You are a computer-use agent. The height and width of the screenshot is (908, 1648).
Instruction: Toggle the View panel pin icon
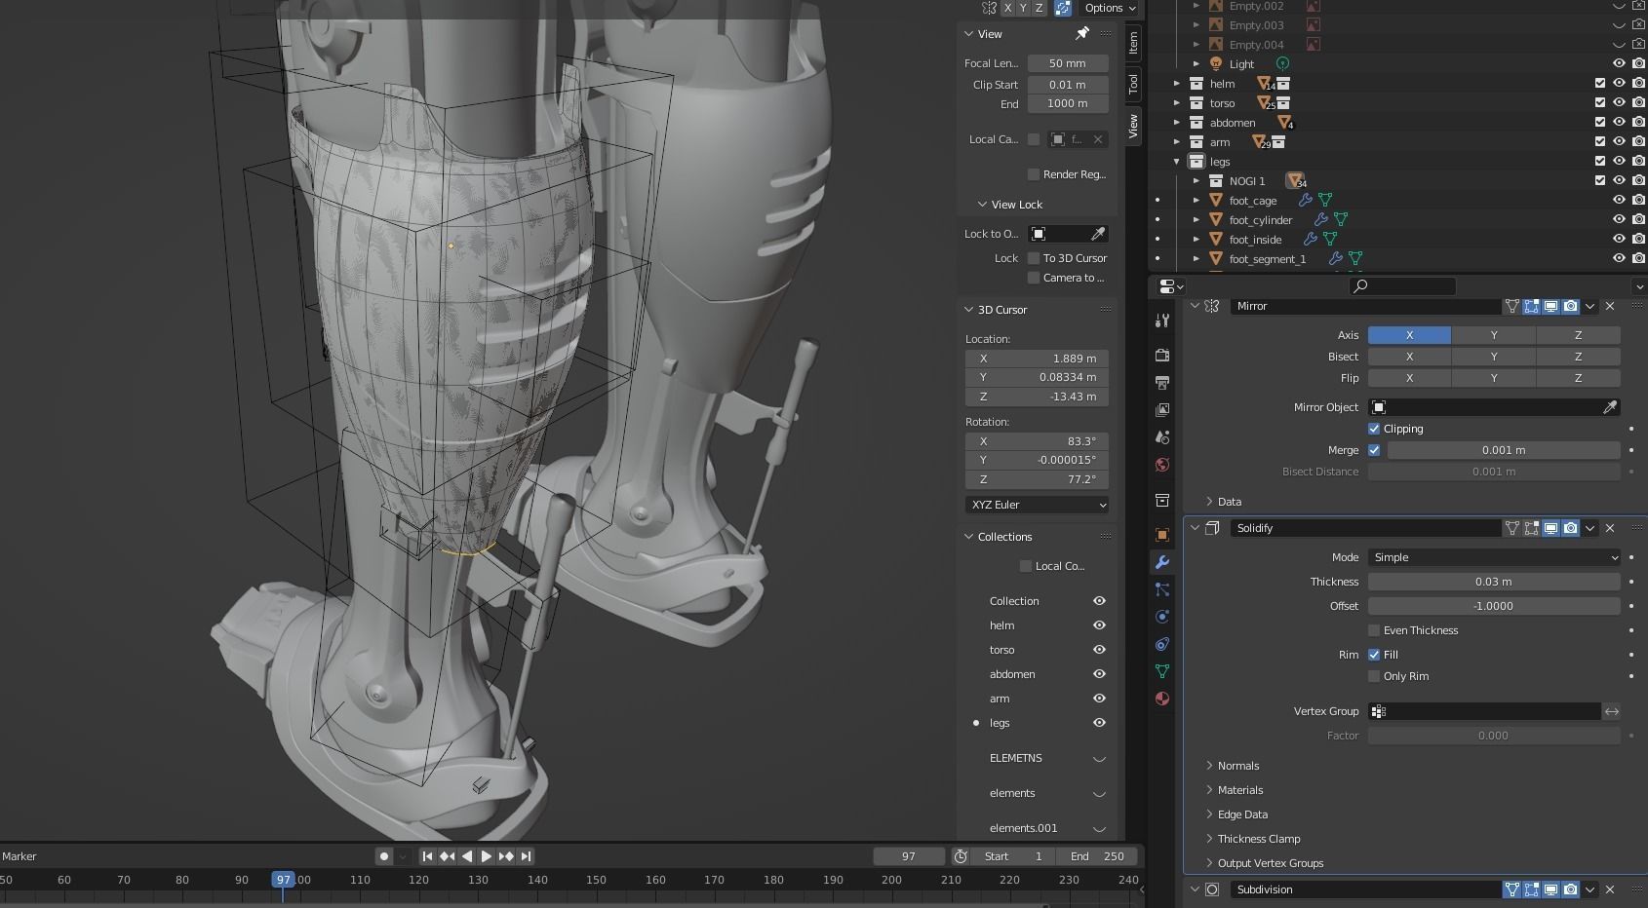click(x=1081, y=34)
